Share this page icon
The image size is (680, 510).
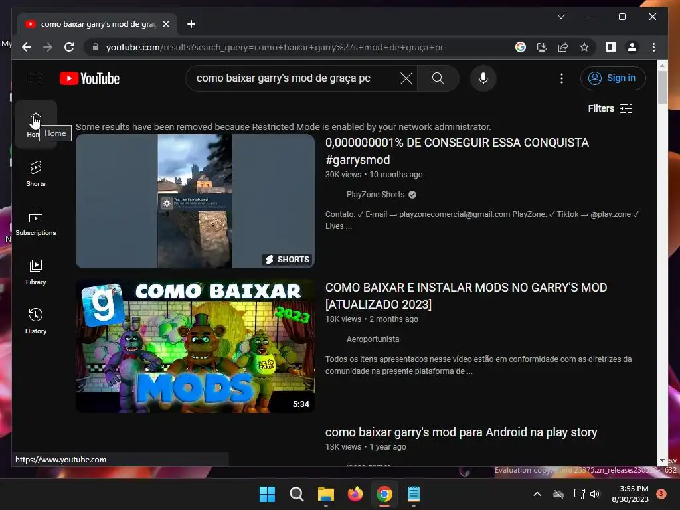click(x=563, y=47)
